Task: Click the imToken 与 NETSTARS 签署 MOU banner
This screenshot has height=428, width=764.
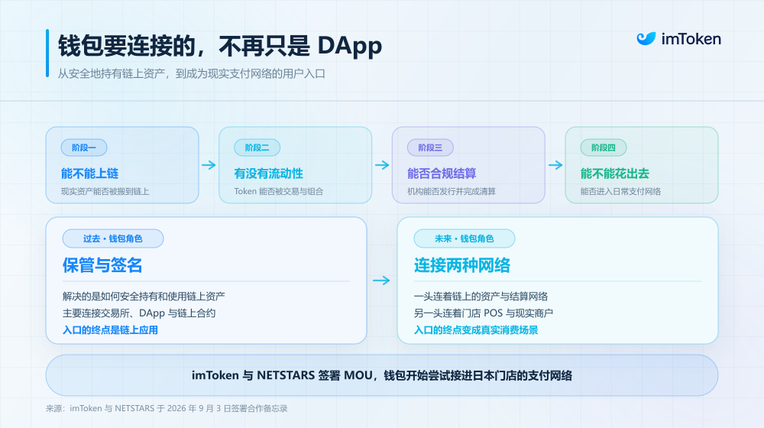Action: pos(382,375)
